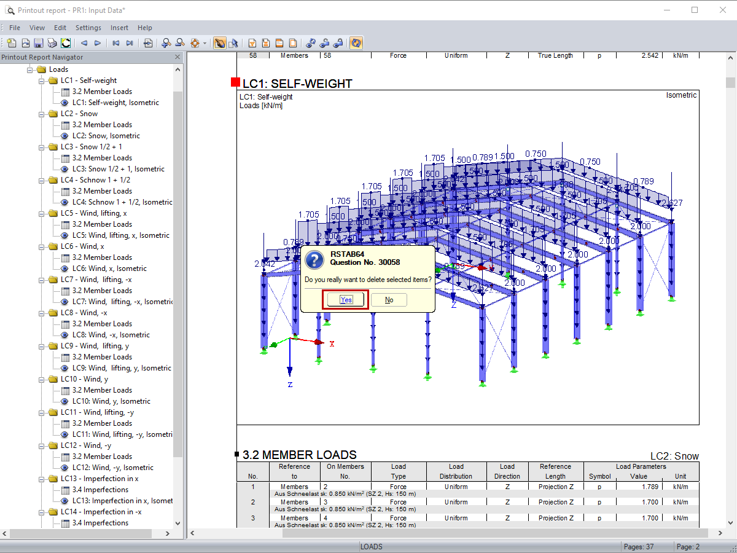Click the red marker beside LC1: SELF-WEIGHT heading
This screenshot has height=553, width=737.
[235, 82]
